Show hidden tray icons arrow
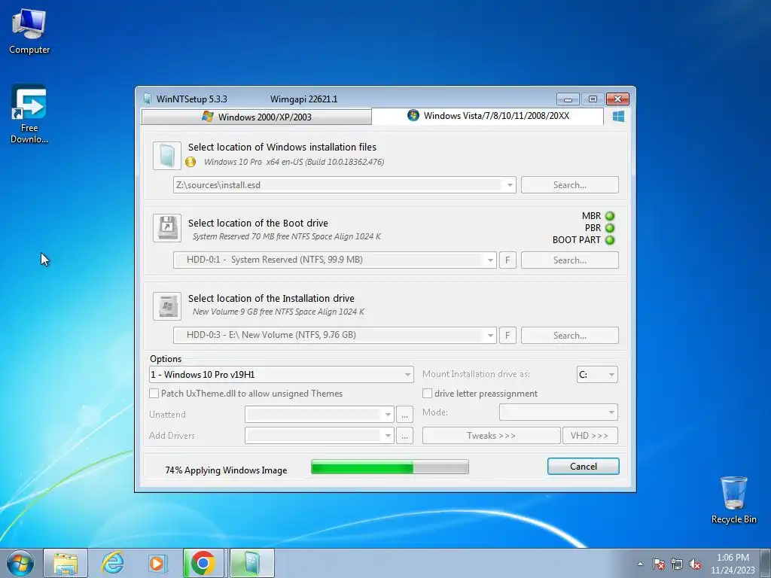771x578 pixels. pyautogui.click(x=640, y=564)
